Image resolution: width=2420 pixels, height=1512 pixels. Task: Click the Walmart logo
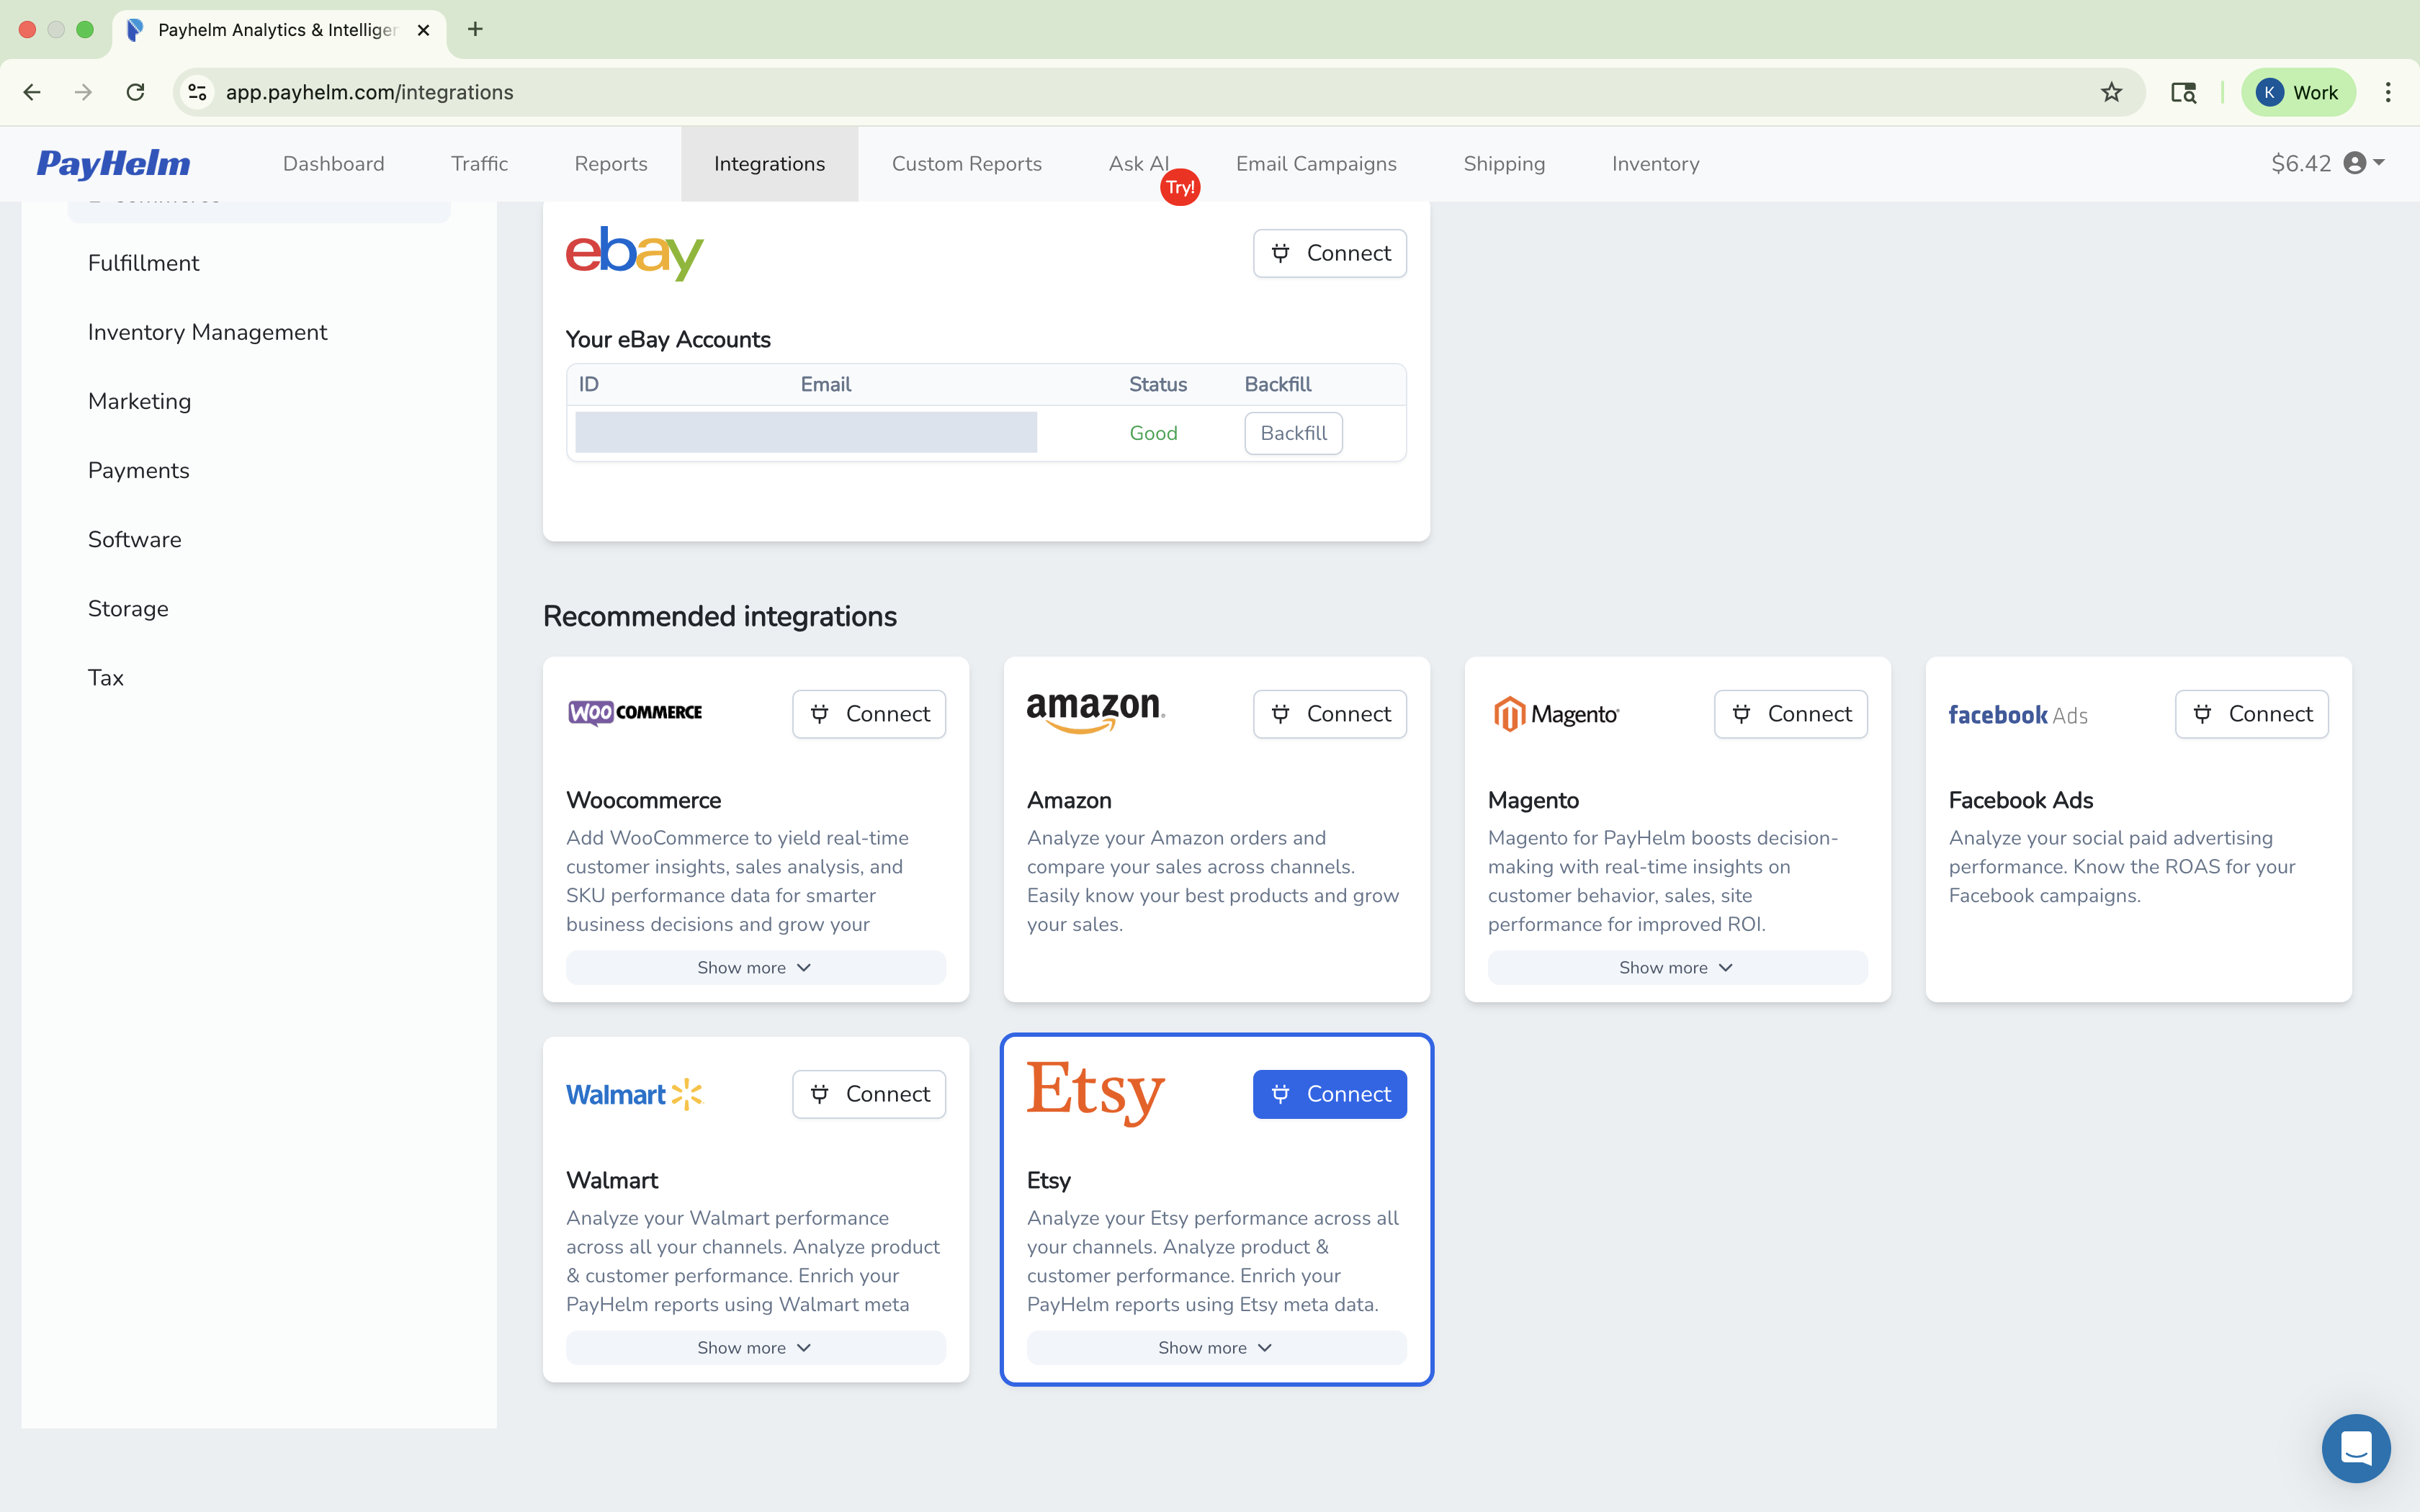click(x=634, y=1094)
